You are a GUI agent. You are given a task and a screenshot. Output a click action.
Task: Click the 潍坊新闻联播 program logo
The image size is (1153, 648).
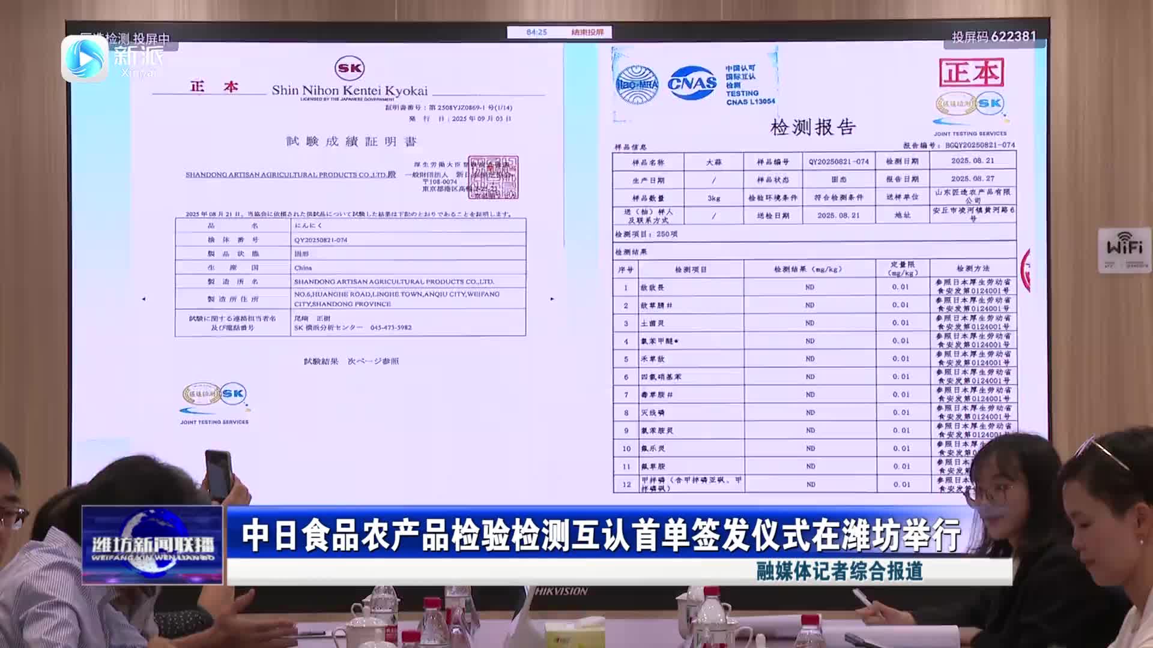153,545
